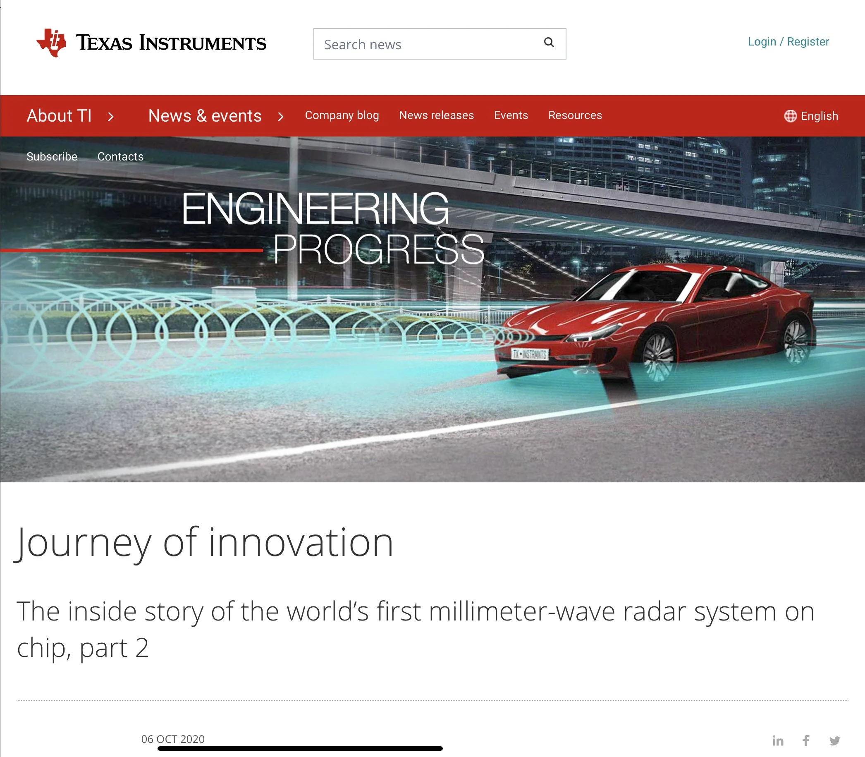Open the Contacts link

(x=120, y=157)
